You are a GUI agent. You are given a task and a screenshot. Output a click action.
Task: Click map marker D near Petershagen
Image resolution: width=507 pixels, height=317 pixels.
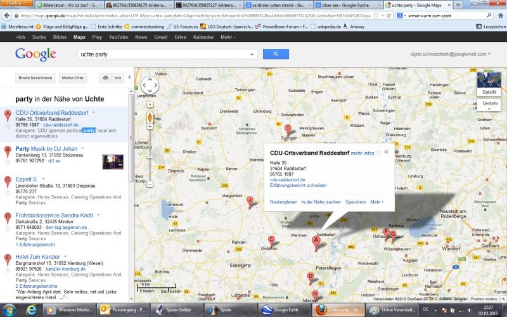click(311, 278)
